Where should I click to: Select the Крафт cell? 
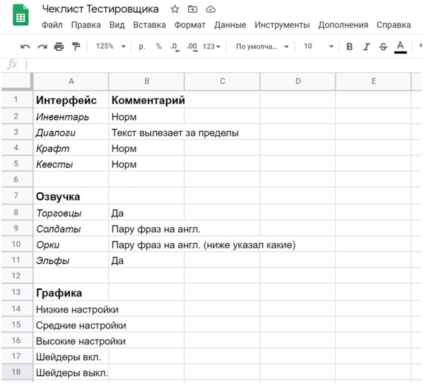tap(71, 148)
